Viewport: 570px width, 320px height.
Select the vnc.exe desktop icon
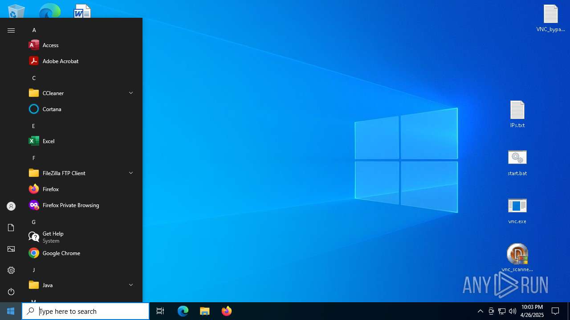[x=517, y=211]
